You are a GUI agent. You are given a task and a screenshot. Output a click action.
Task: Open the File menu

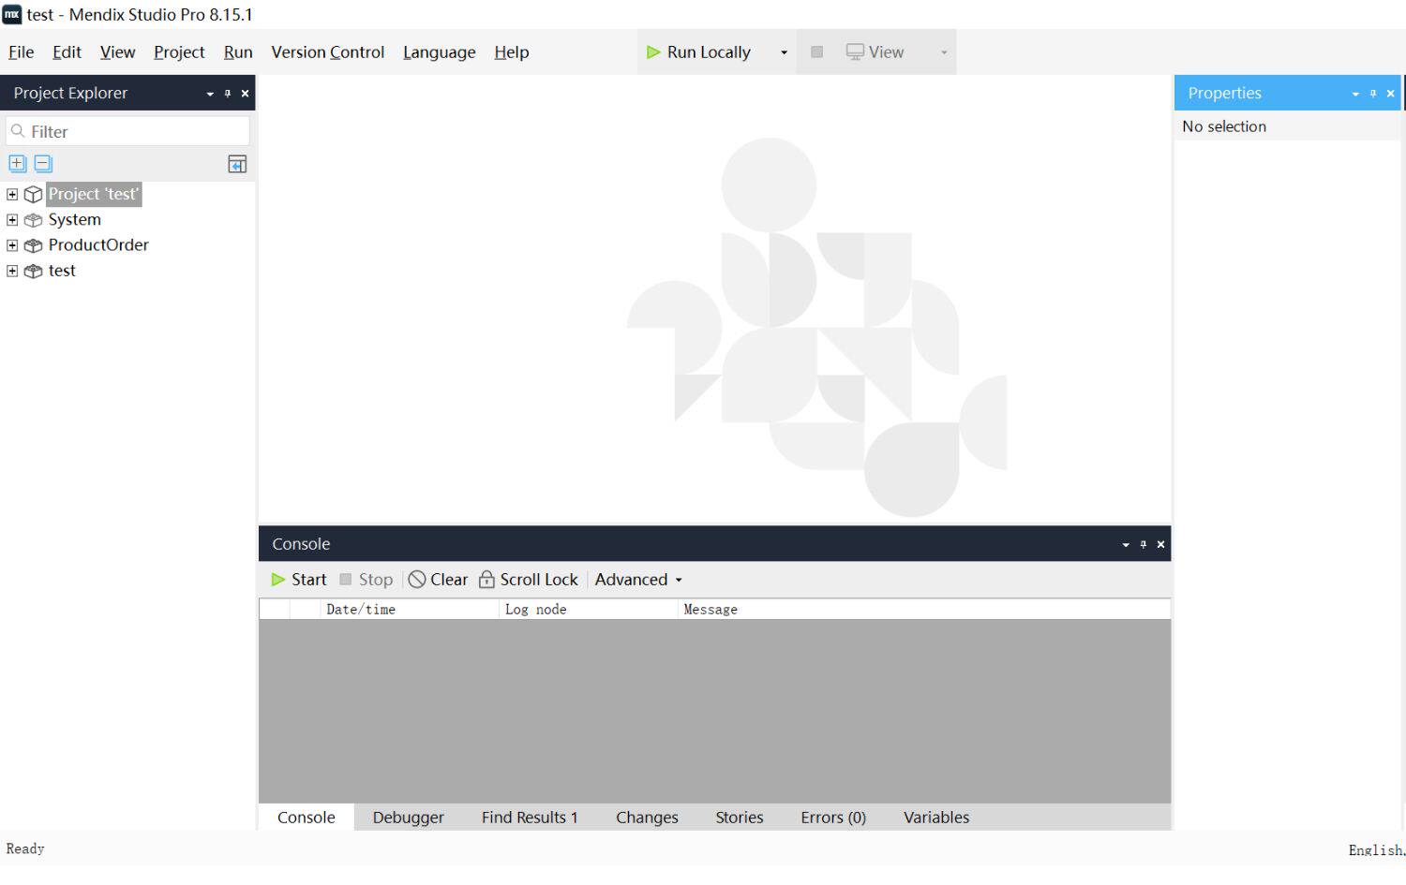click(x=21, y=52)
